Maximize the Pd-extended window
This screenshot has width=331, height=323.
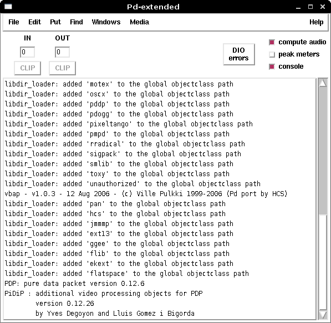click(310, 7)
